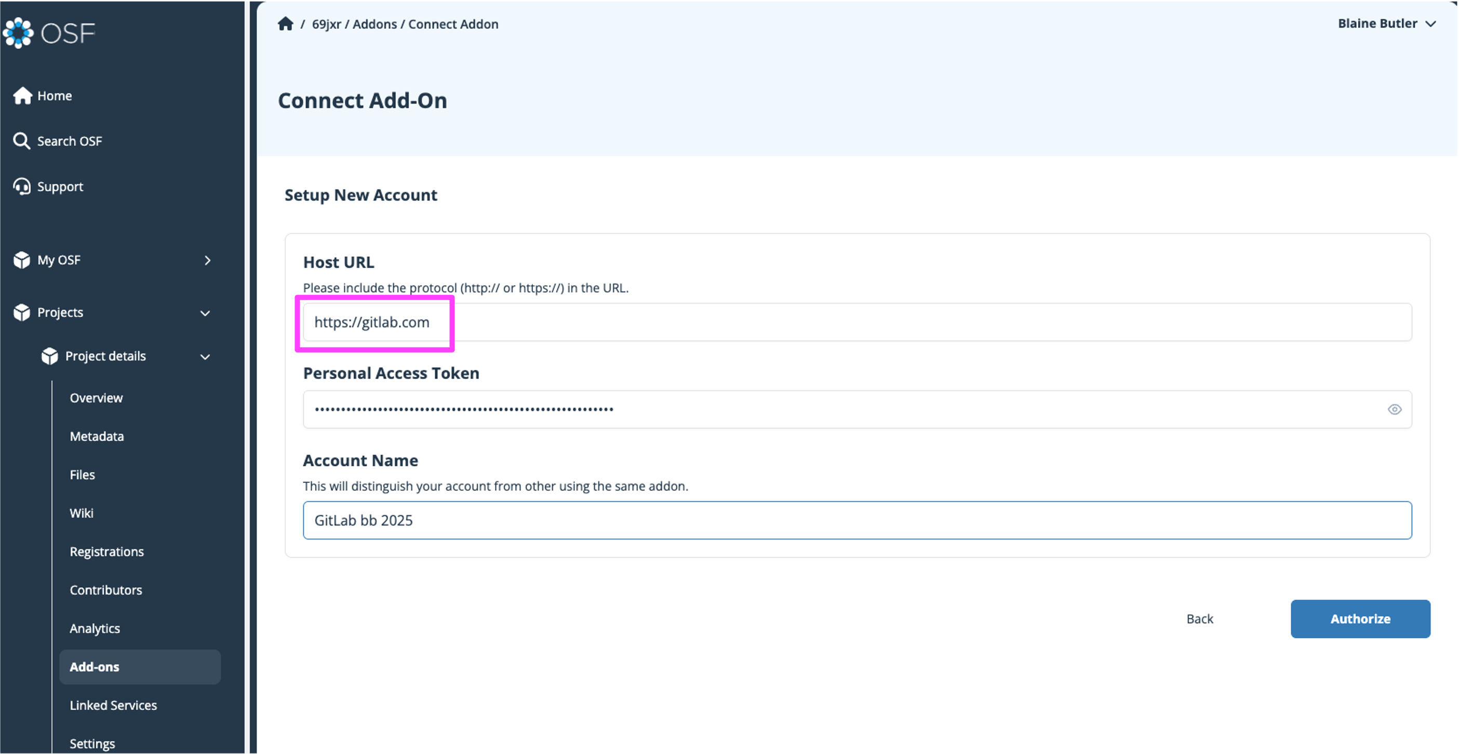The image size is (1459, 754).
Task: Click the Projects cube icon
Action: (x=21, y=313)
